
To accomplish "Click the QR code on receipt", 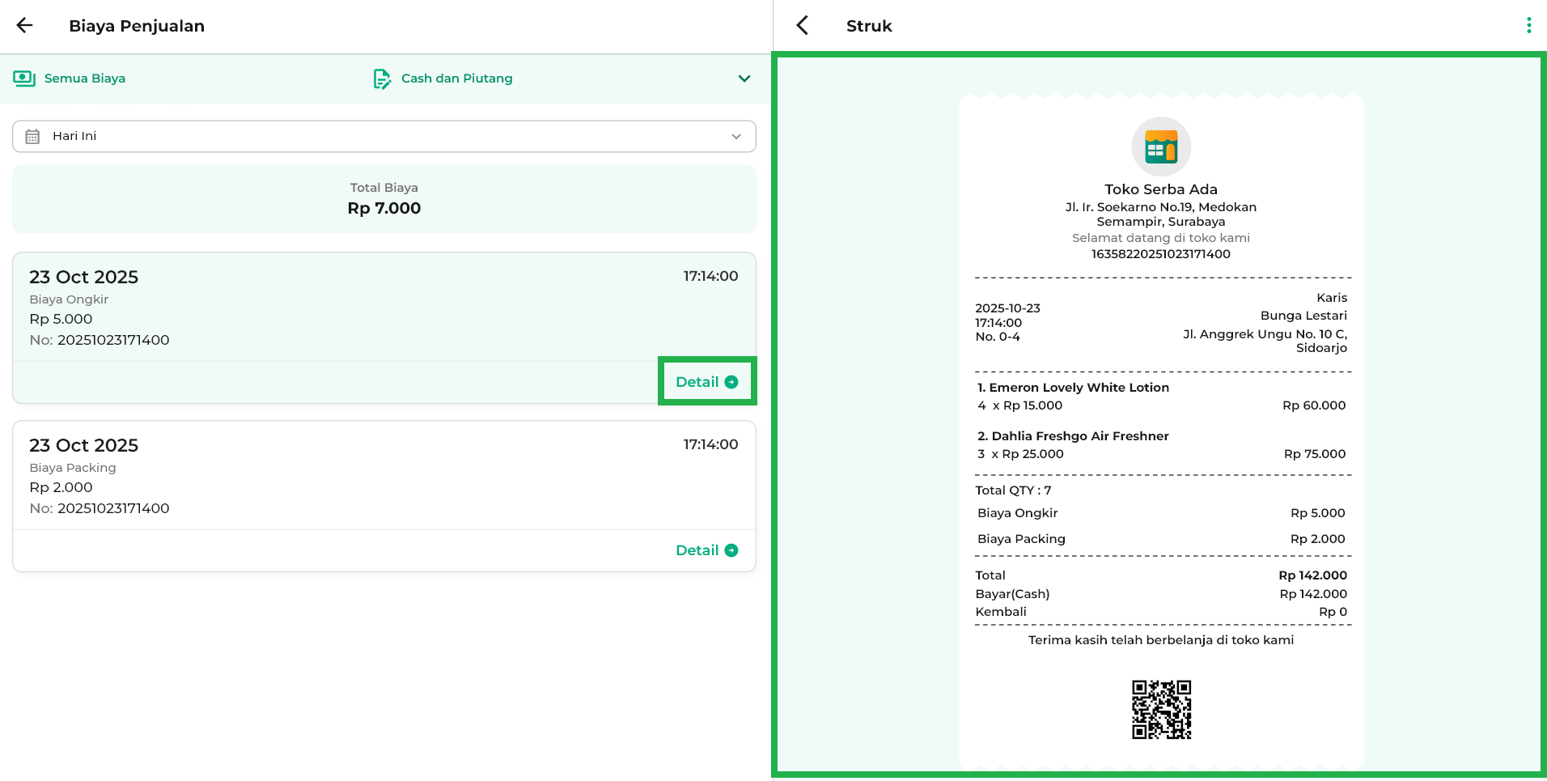I will (1161, 709).
